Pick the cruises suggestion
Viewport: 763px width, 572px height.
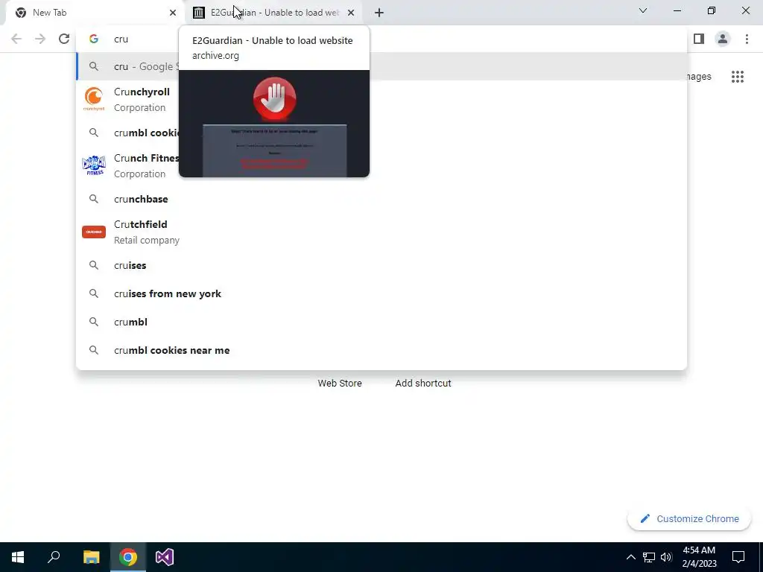pos(381,265)
